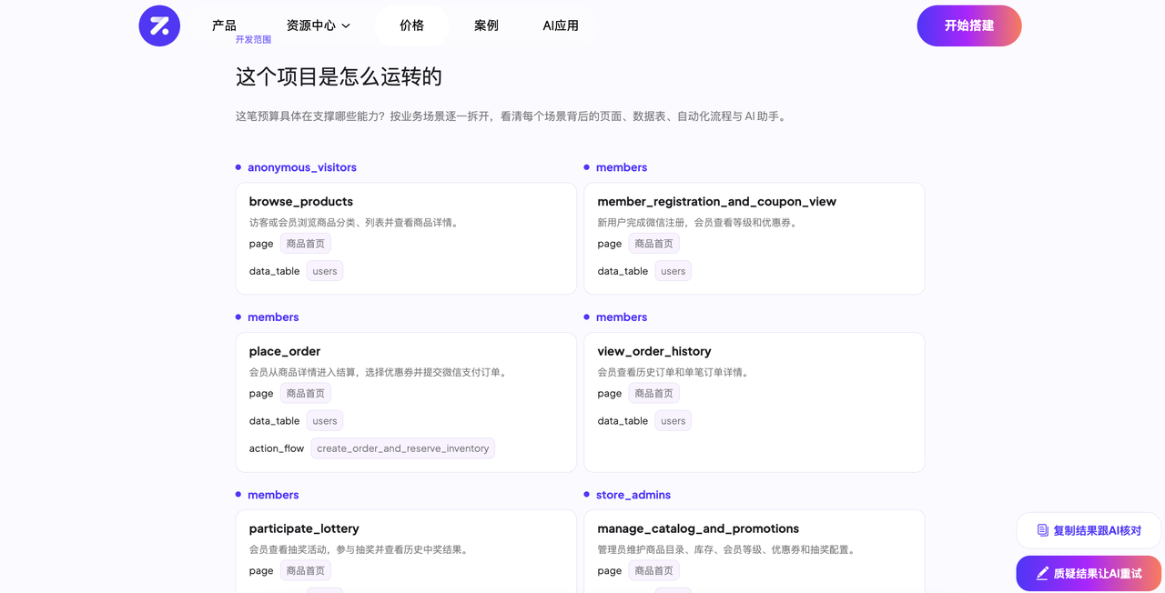The image size is (1165, 593).
Task: Expand the 资源中心 dropdown chevron
Action: pos(346,26)
